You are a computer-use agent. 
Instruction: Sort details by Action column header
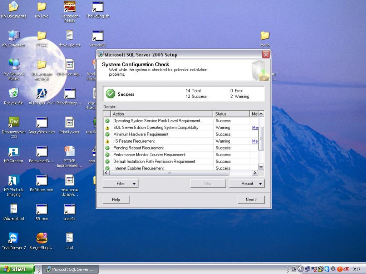[162, 114]
